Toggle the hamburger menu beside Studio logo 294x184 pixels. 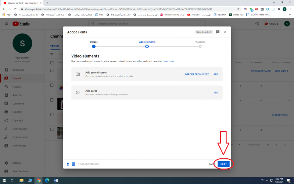click(6, 24)
